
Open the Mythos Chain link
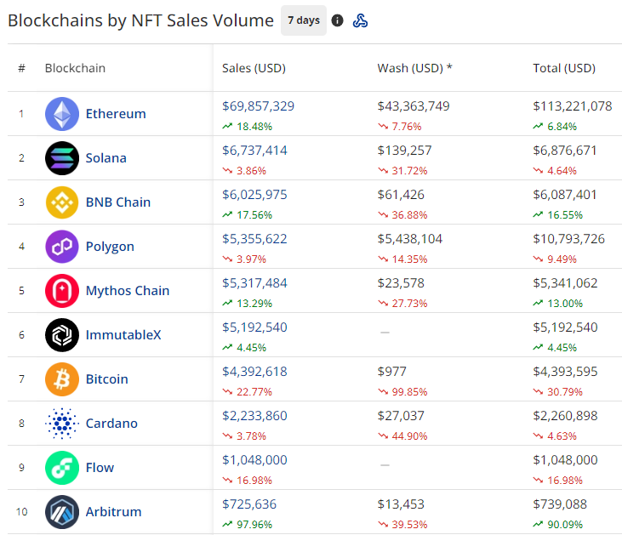click(128, 291)
